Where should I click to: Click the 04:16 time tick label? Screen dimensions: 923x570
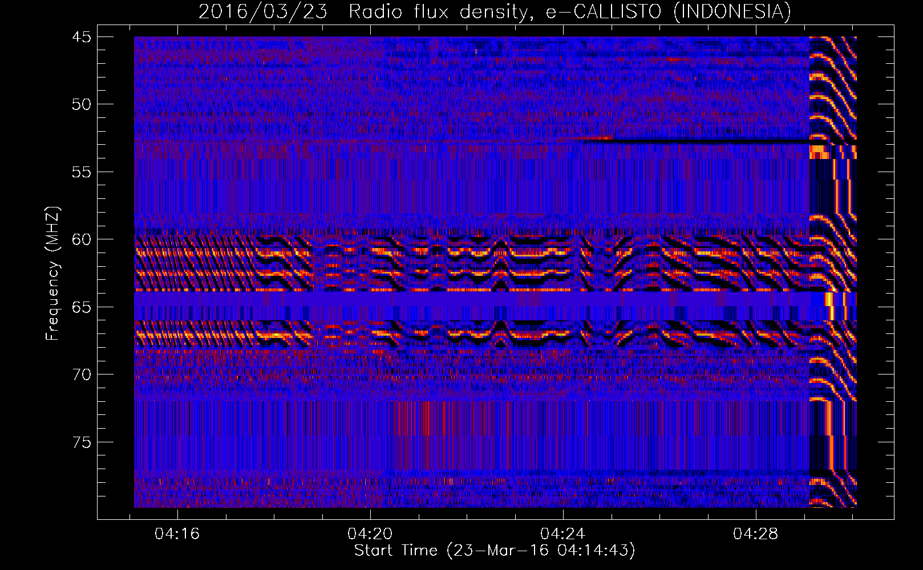(x=177, y=534)
